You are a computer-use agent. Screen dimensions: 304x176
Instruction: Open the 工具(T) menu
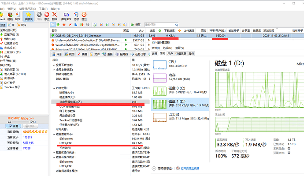[x=43, y=9]
